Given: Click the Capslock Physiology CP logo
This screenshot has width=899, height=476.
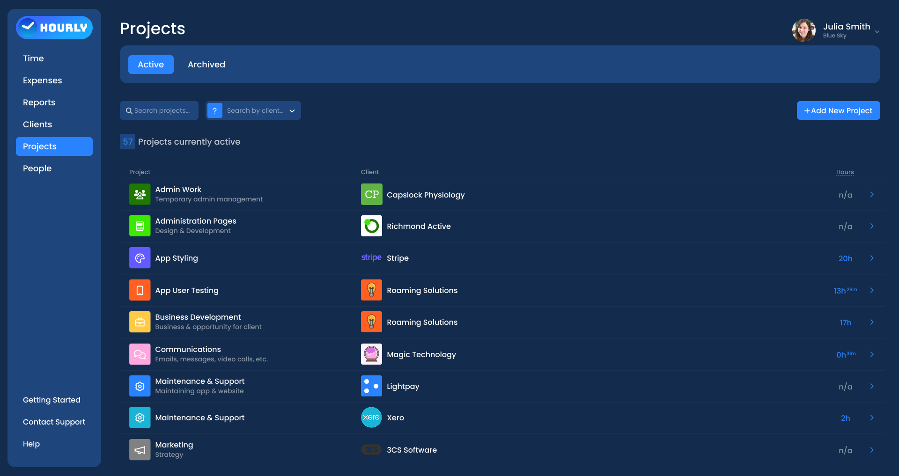Looking at the screenshot, I should [x=371, y=194].
